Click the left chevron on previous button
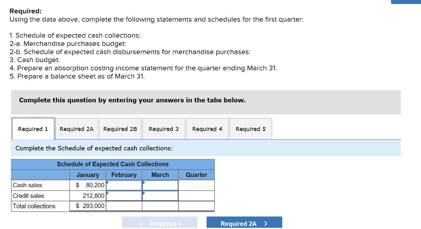 [x=141, y=224]
